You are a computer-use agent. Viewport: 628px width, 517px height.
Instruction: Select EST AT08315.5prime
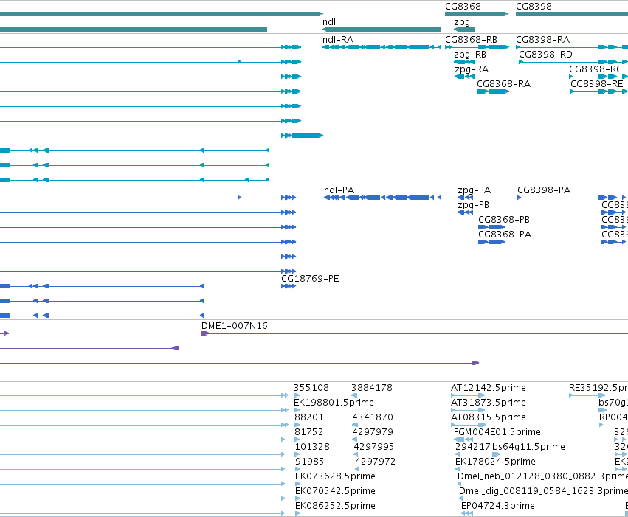pos(489,417)
